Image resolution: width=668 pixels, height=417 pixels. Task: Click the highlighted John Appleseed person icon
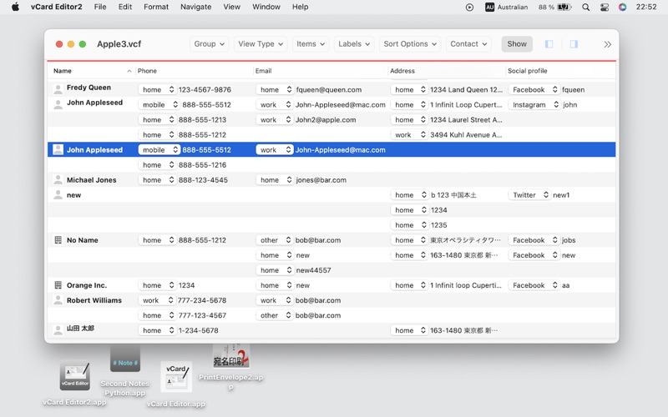pos(58,149)
